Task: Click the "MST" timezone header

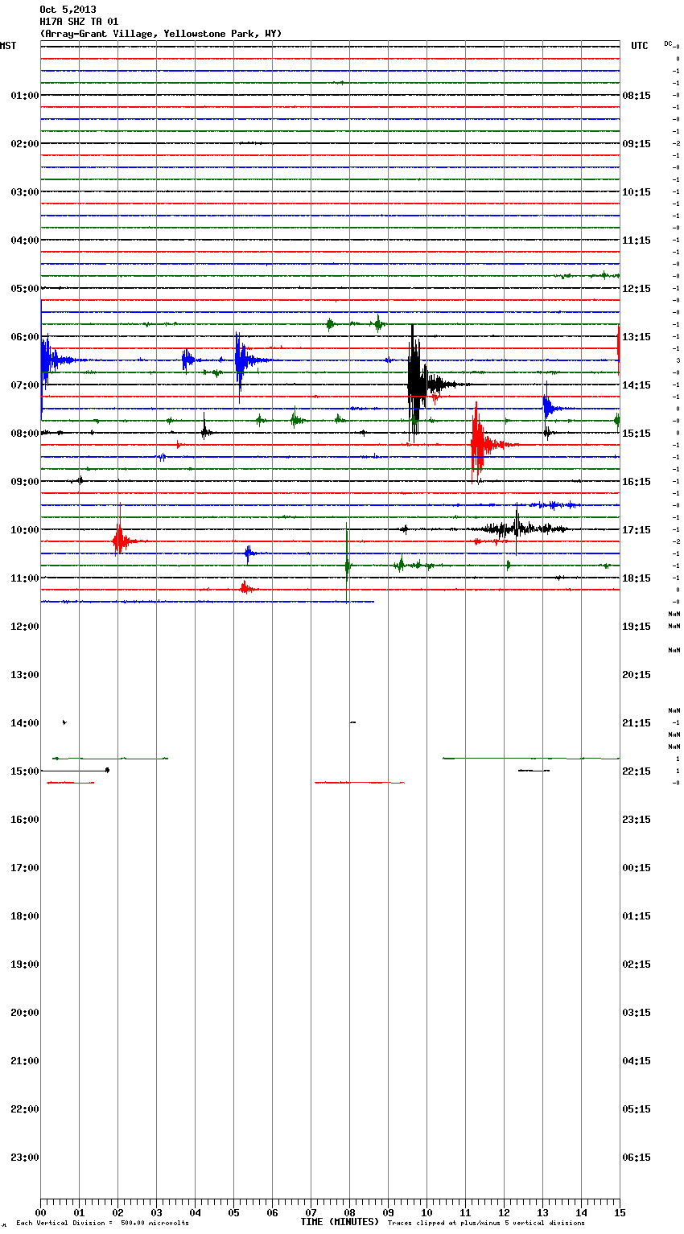Action: point(8,46)
